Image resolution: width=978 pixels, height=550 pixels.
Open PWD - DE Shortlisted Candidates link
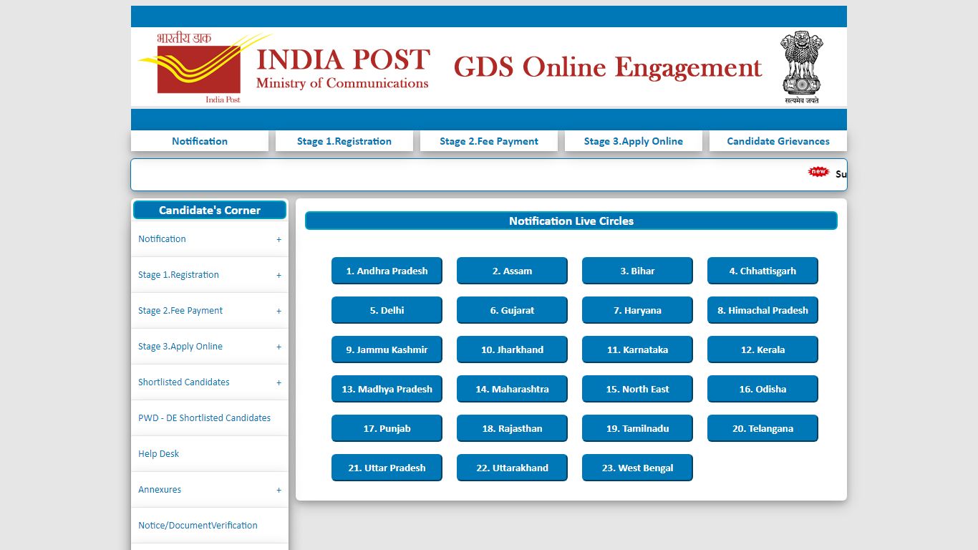(x=205, y=418)
